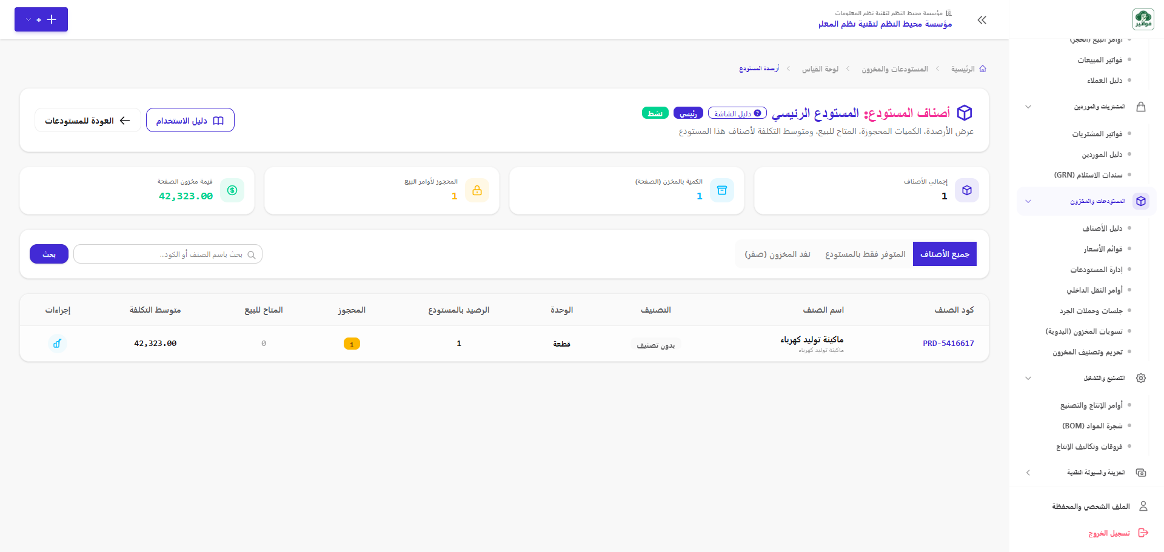The image size is (1164, 552).
Task: Open دليل الموردين menu item
Action: tap(1102, 155)
